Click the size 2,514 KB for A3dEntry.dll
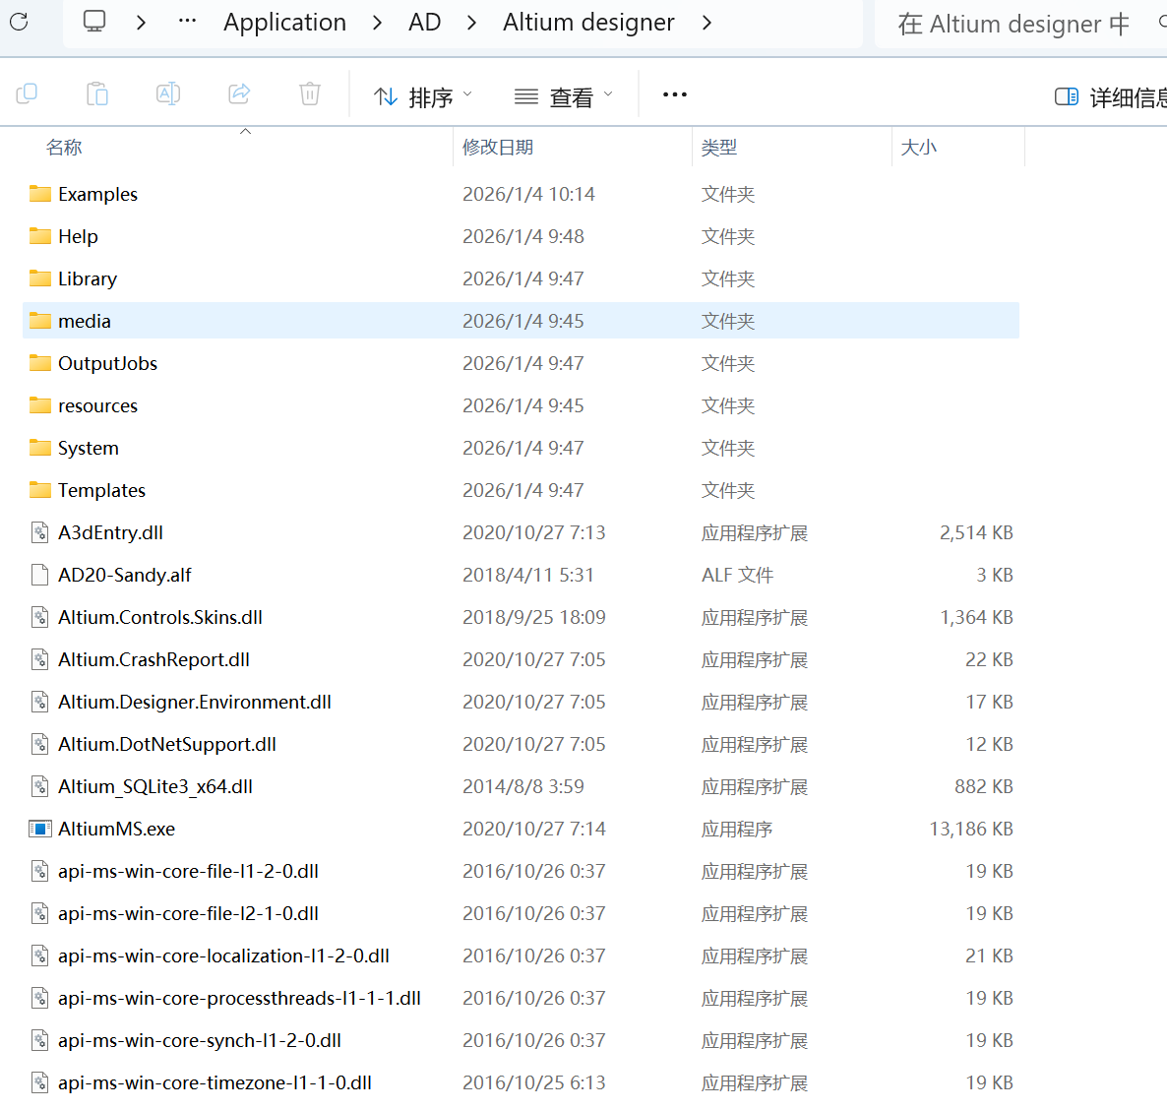The height and width of the screenshot is (1110, 1167). coord(976,533)
